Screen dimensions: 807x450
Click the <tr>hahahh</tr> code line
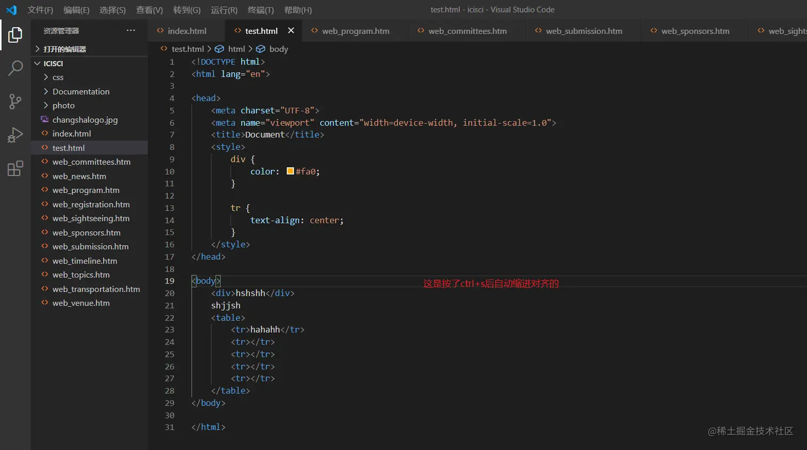point(267,329)
